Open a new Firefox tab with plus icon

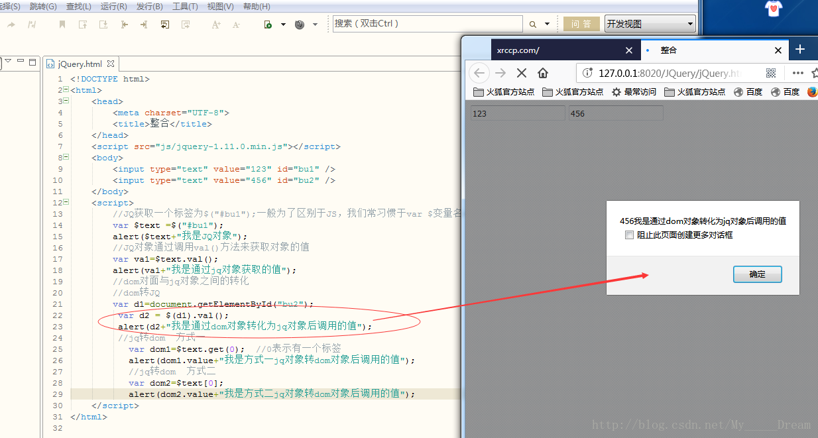800,50
